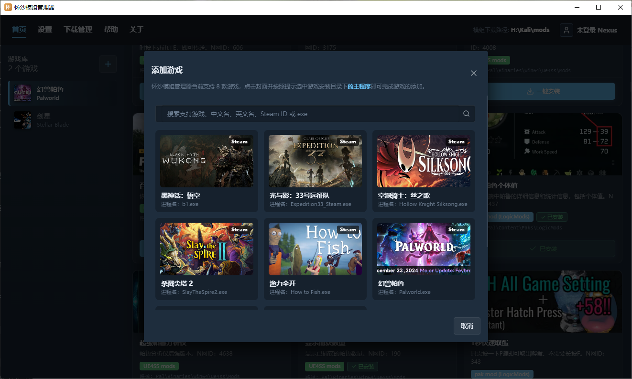Click the 进程名：Expedition33_Steam.exe text
Screen dimensions: 632x379
click(310, 204)
